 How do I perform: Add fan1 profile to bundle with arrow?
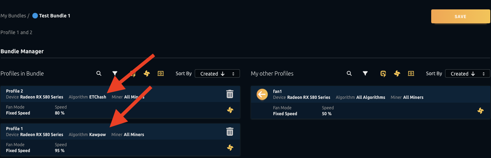pos(262,94)
